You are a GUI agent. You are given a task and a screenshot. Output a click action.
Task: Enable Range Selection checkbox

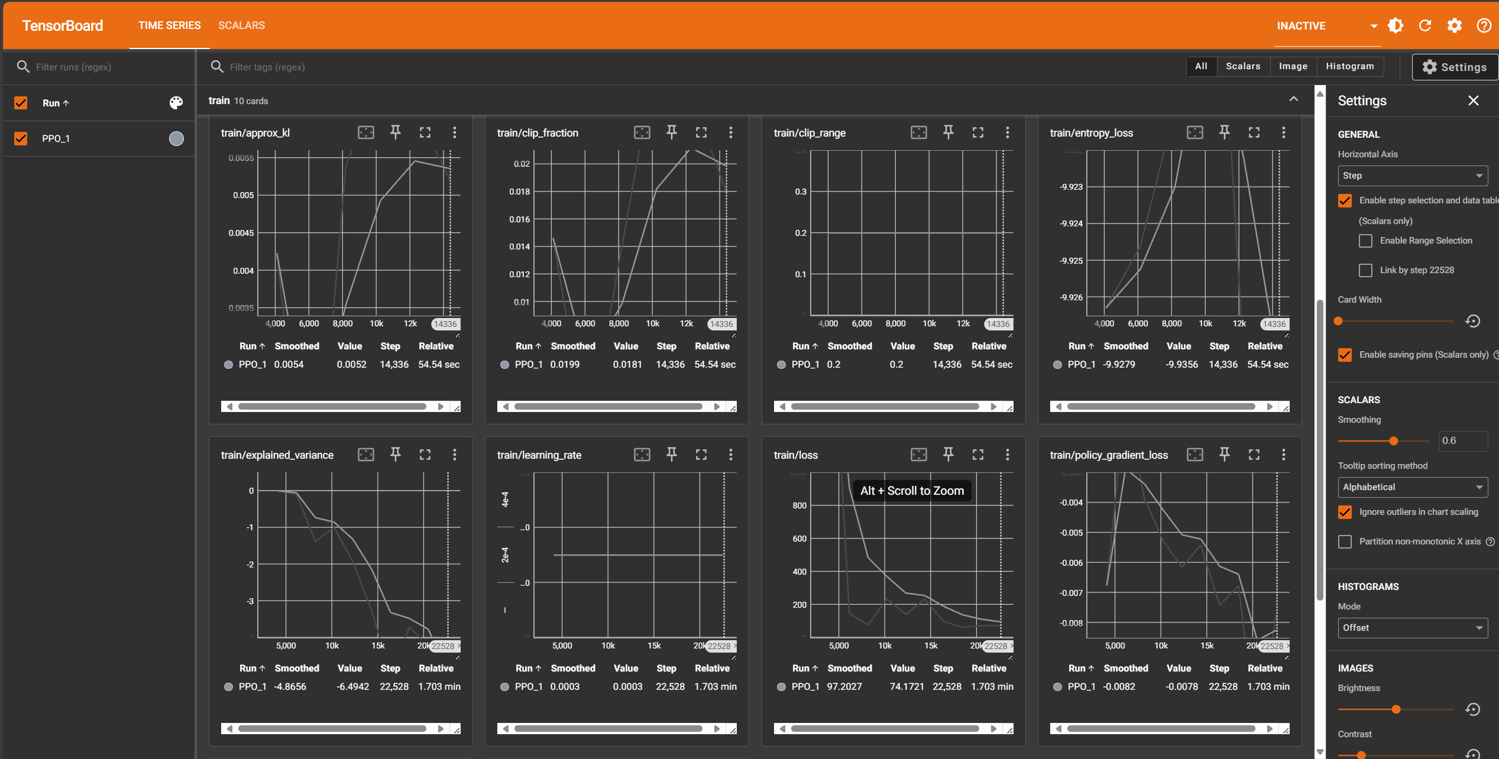[x=1365, y=241]
